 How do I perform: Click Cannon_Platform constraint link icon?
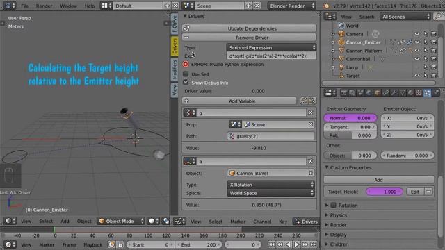[x=403, y=51]
